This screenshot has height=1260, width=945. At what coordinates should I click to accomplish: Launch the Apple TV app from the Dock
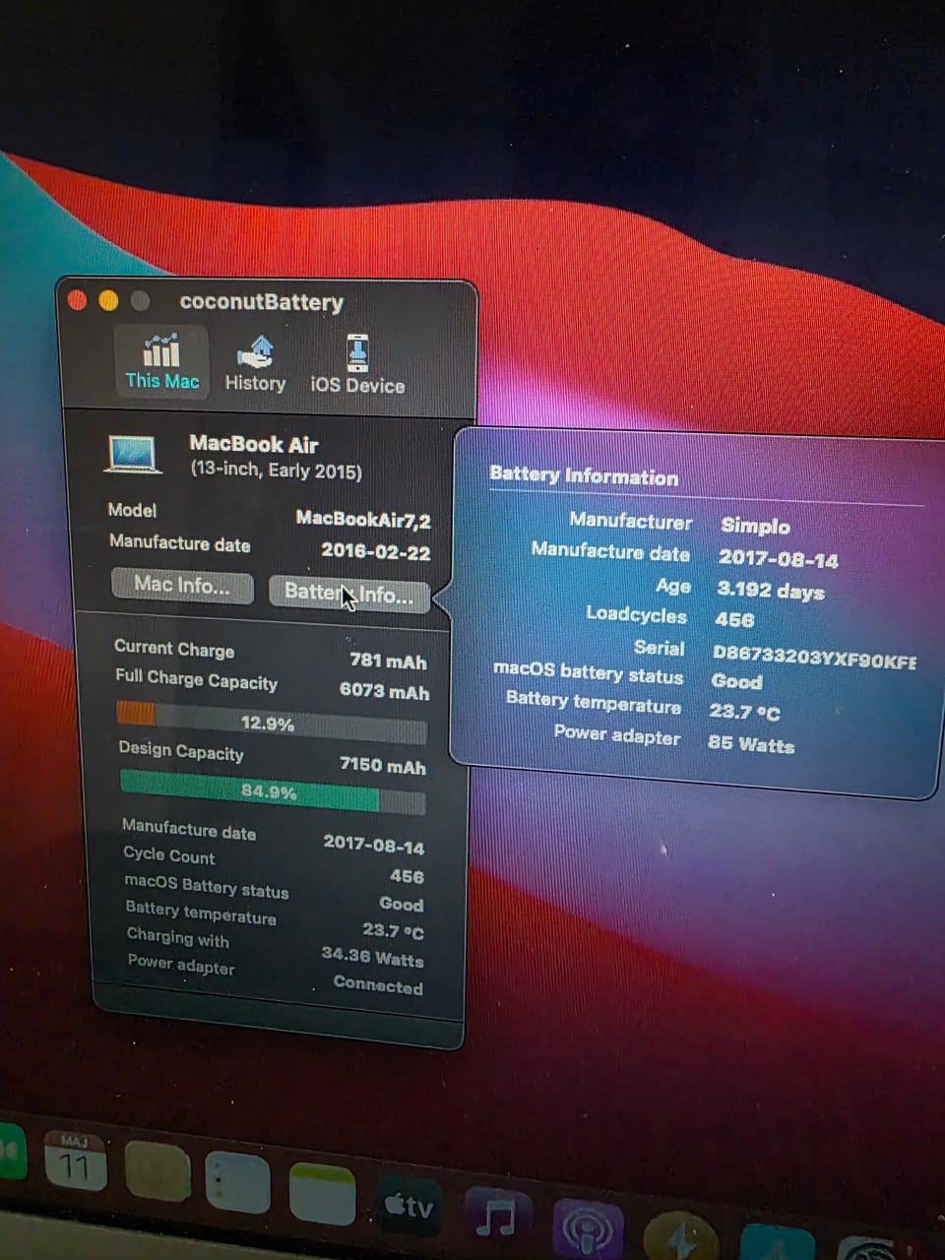pos(409,1205)
